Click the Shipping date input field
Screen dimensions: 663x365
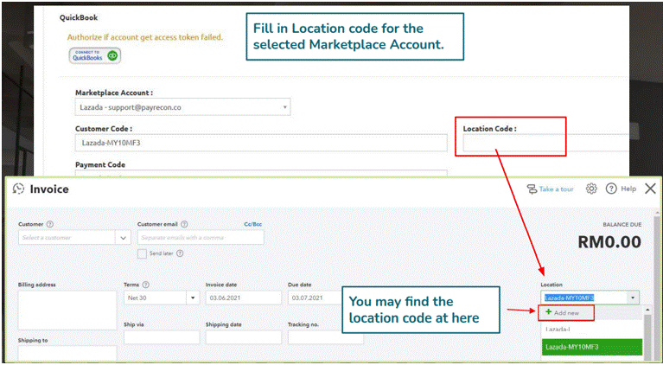[x=244, y=337]
